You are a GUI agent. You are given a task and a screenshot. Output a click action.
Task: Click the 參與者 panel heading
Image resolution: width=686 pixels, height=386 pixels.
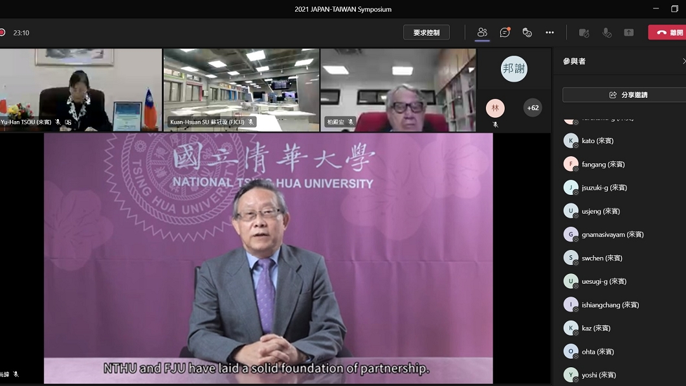point(574,62)
